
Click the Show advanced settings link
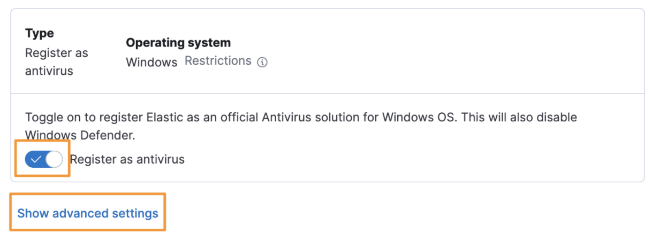point(88,213)
